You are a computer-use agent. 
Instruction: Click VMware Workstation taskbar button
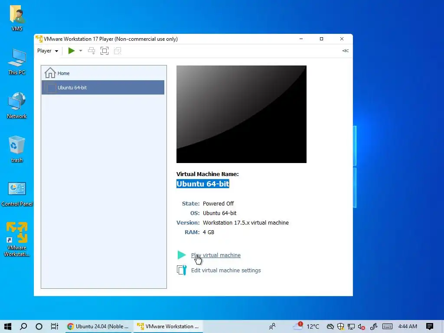pos(168,326)
